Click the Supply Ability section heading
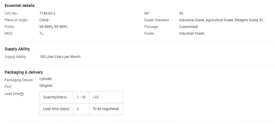 (x=17, y=49)
